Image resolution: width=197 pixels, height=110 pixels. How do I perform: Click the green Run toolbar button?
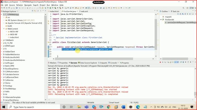[50, 8]
